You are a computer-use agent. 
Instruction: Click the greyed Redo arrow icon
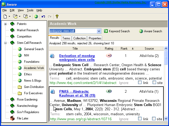(x=50, y=17)
